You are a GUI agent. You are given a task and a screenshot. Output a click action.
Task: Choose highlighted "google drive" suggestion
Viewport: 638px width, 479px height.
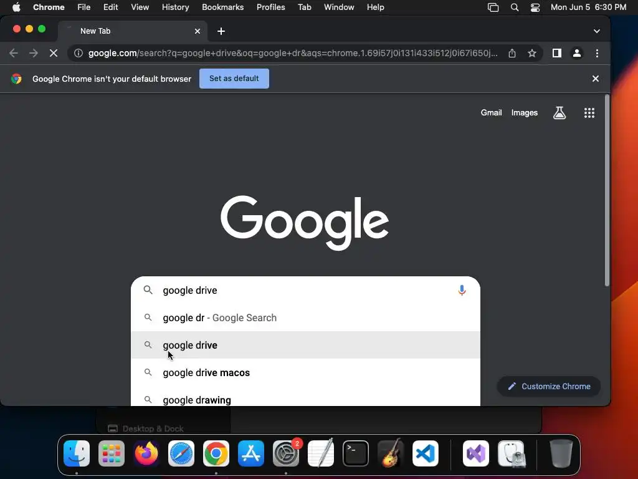[x=305, y=345]
